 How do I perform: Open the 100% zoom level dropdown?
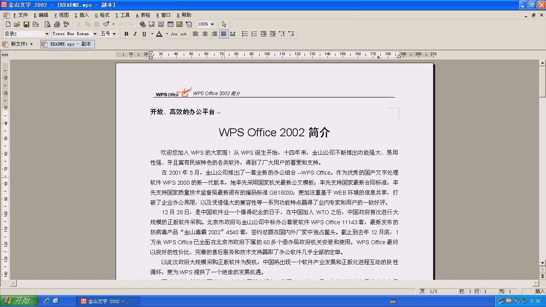point(212,24)
